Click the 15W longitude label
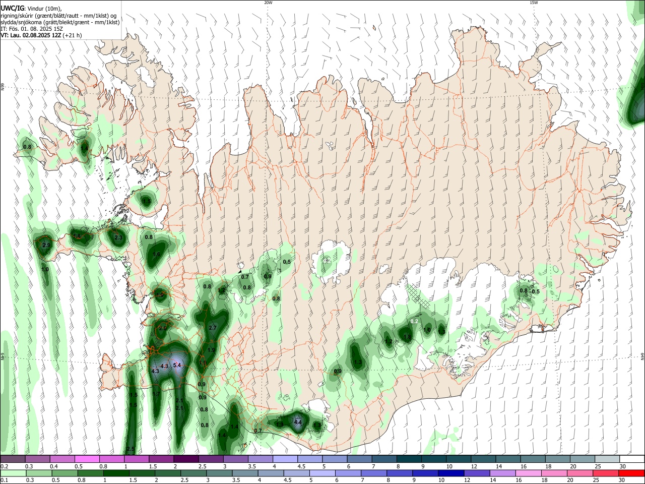Screen dimensions: 645x484 (x=534, y=3)
